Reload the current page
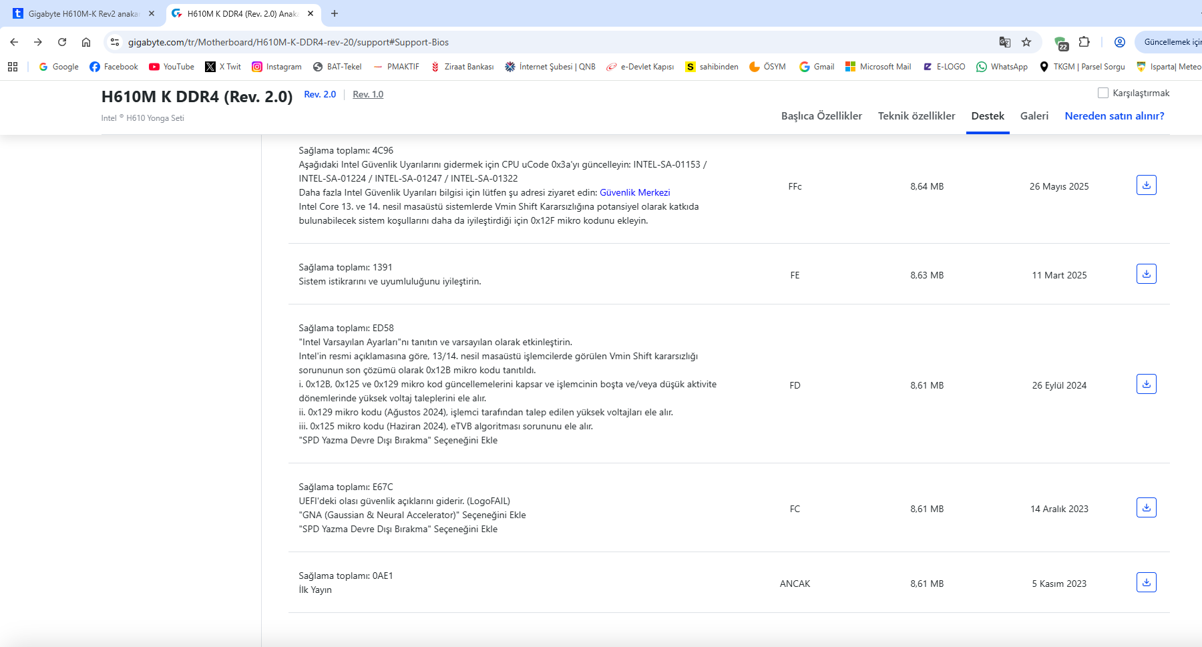This screenshot has width=1202, height=647. [62, 42]
